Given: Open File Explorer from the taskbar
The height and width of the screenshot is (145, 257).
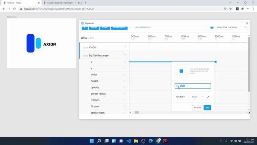Looking at the screenshot, I should (x=136, y=141).
